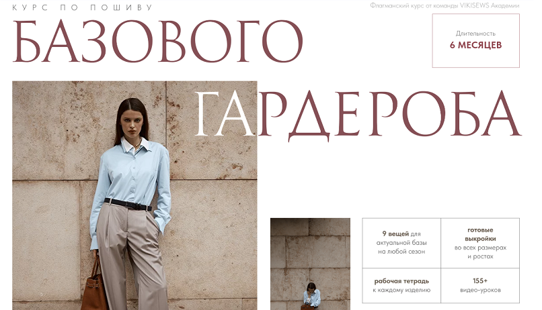Click the 'рабочая тетрадь' feature cell
The width and height of the screenshot is (542, 310).
click(x=401, y=286)
